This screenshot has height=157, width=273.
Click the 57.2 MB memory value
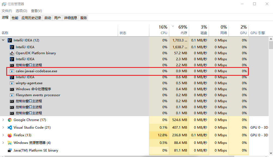point(181,53)
